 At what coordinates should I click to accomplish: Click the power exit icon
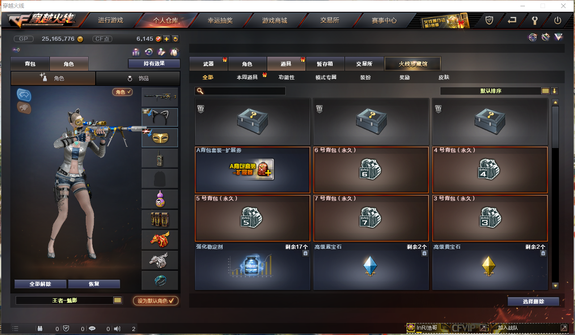tap(558, 20)
